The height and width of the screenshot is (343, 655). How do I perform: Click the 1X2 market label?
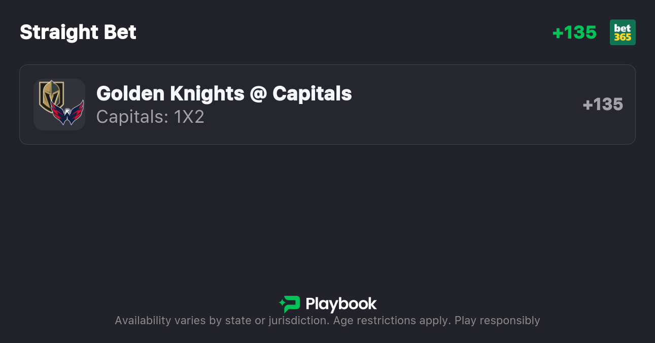[x=189, y=117]
